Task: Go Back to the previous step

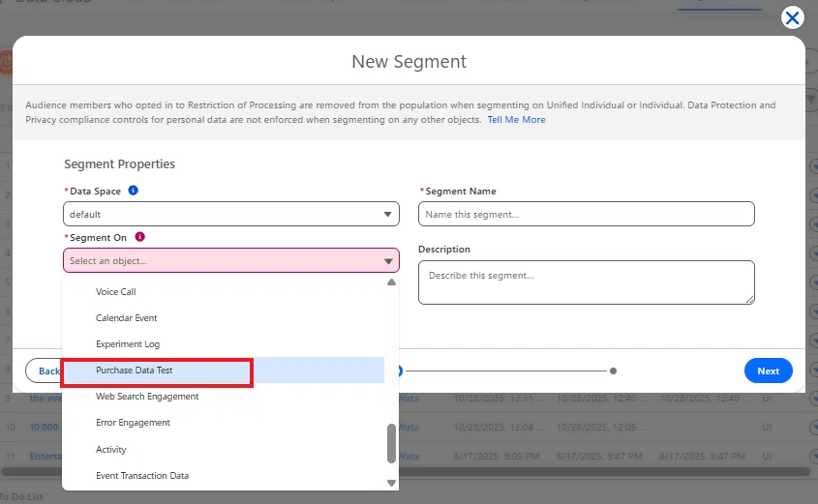Action: tap(44, 371)
